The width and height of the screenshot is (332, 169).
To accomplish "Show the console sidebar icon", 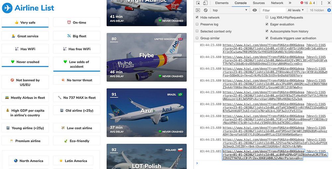I will tap(198, 10).
